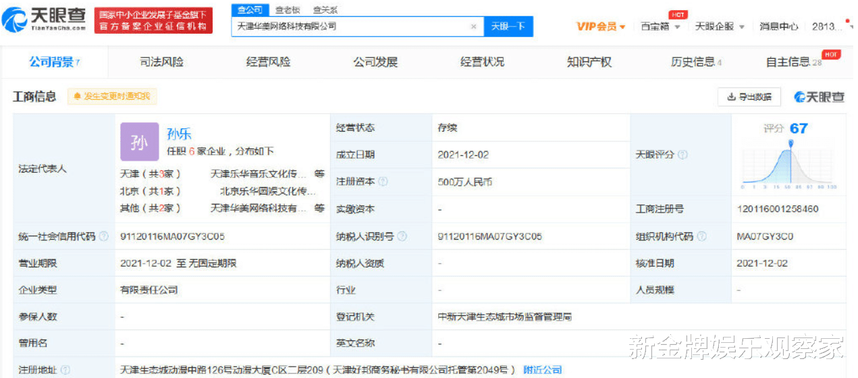
Task: Click 中新天津生态城市场监督管理局 registration authority
Action: [x=504, y=317]
